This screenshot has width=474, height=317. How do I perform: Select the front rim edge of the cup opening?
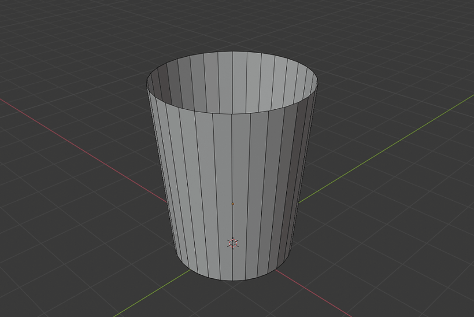click(231, 113)
